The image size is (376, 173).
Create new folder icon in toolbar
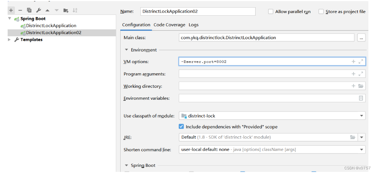66,10
